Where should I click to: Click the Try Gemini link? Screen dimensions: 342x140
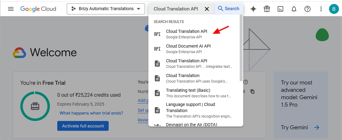(294, 127)
